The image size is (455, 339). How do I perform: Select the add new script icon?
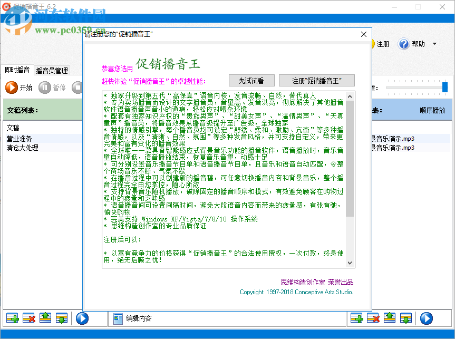(x=13, y=318)
